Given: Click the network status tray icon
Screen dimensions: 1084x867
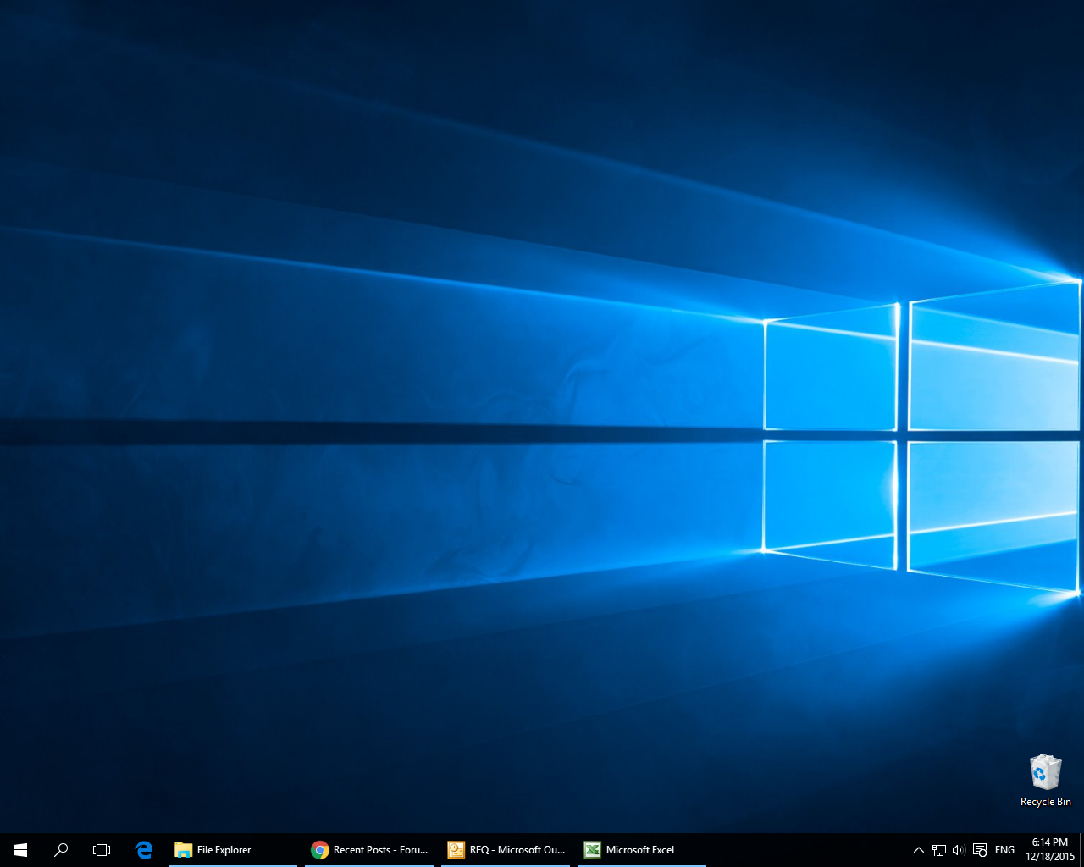Looking at the screenshot, I should [x=939, y=850].
